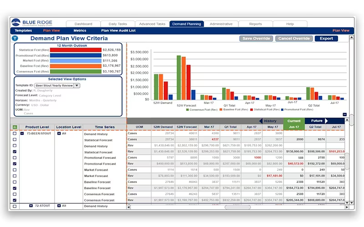Select the legend square for Promotional Fcst (Rev)
Screen dimensions: 364x227
[282, 109]
